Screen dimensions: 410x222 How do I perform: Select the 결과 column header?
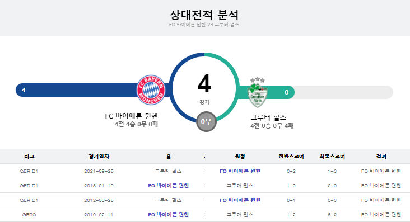pos(381,157)
